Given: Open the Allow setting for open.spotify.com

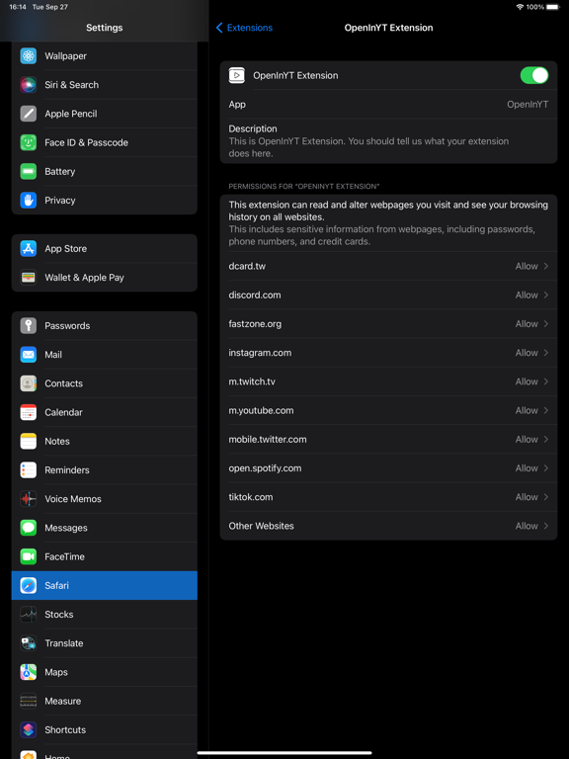Looking at the screenshot, I should click(388, 468).
